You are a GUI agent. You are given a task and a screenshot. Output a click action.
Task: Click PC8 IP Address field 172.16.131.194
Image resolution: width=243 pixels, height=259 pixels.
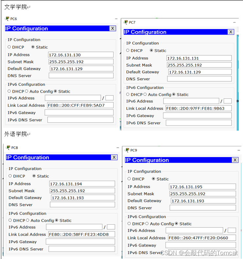point(82,184)
